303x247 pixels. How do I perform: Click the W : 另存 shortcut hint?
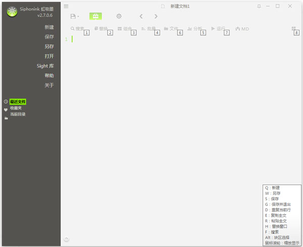click(x=273, y=193)
